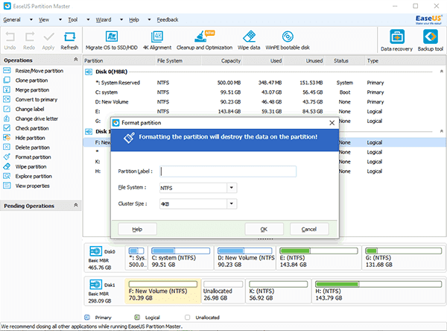The width and height of the screenshot is (447, 331).
Task: Select Merge partition operation
Action: [x=26, y=90]
